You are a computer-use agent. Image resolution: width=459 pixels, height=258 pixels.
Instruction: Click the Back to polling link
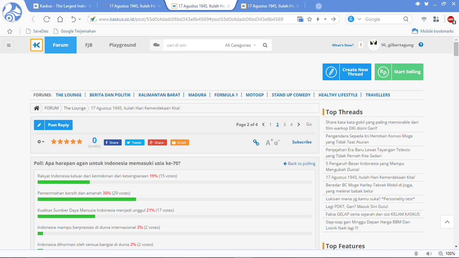coord(299,163)
